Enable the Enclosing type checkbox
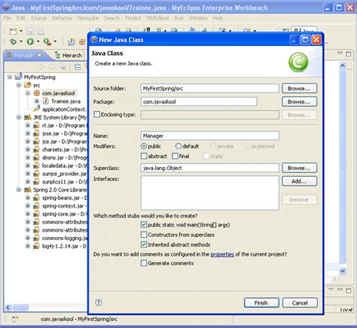This screenshot has height=328, width=357. click(97, 114)
